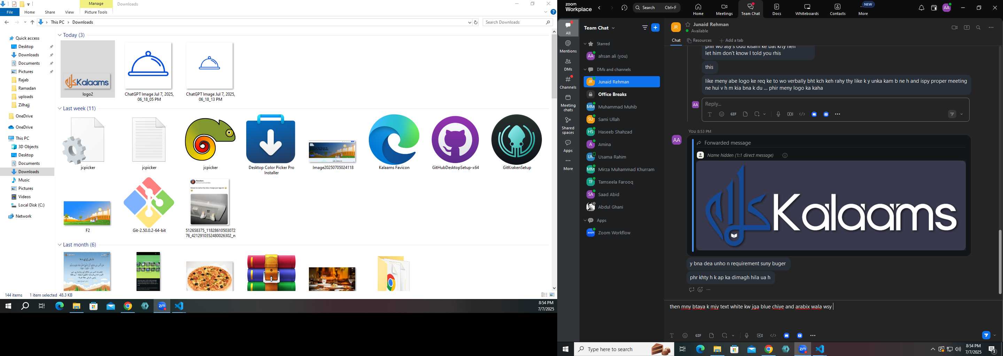Open Docs in Zoom top navigation
The image size is (1003, 356).
pos(777,9)
